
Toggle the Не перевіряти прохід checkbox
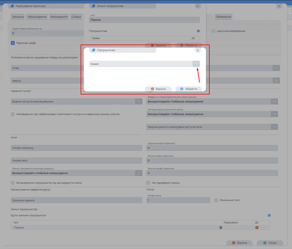pos(148,183)
